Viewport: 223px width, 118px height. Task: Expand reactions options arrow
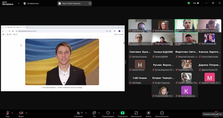pyautogui.click(x=113, y=113)
